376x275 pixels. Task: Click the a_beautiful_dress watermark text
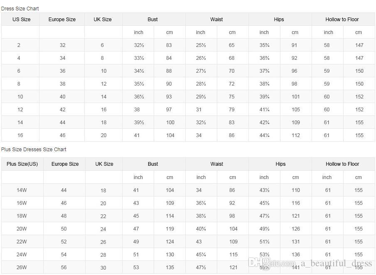pyautogui.click(x=336, y=263)
